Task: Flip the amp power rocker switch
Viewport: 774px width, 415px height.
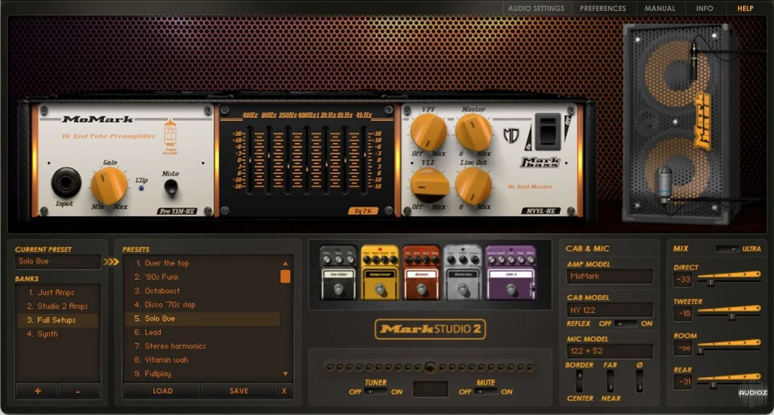Action: 550,131
